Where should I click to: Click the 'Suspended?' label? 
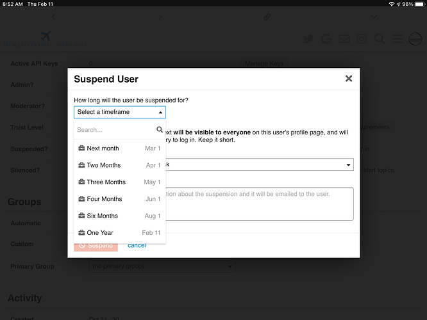(29, 149)
